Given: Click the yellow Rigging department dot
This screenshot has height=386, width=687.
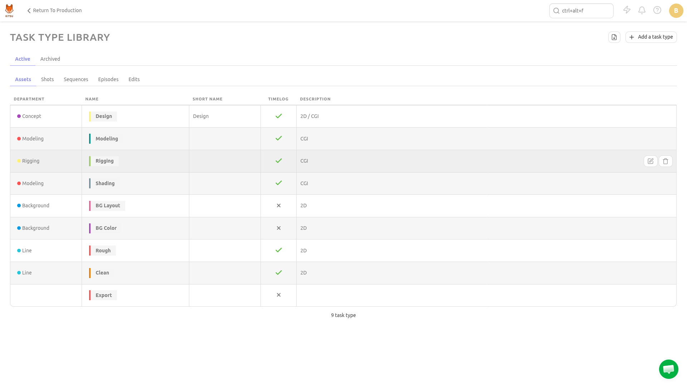Looking at the screenshot, I should [x=19, y=161].
